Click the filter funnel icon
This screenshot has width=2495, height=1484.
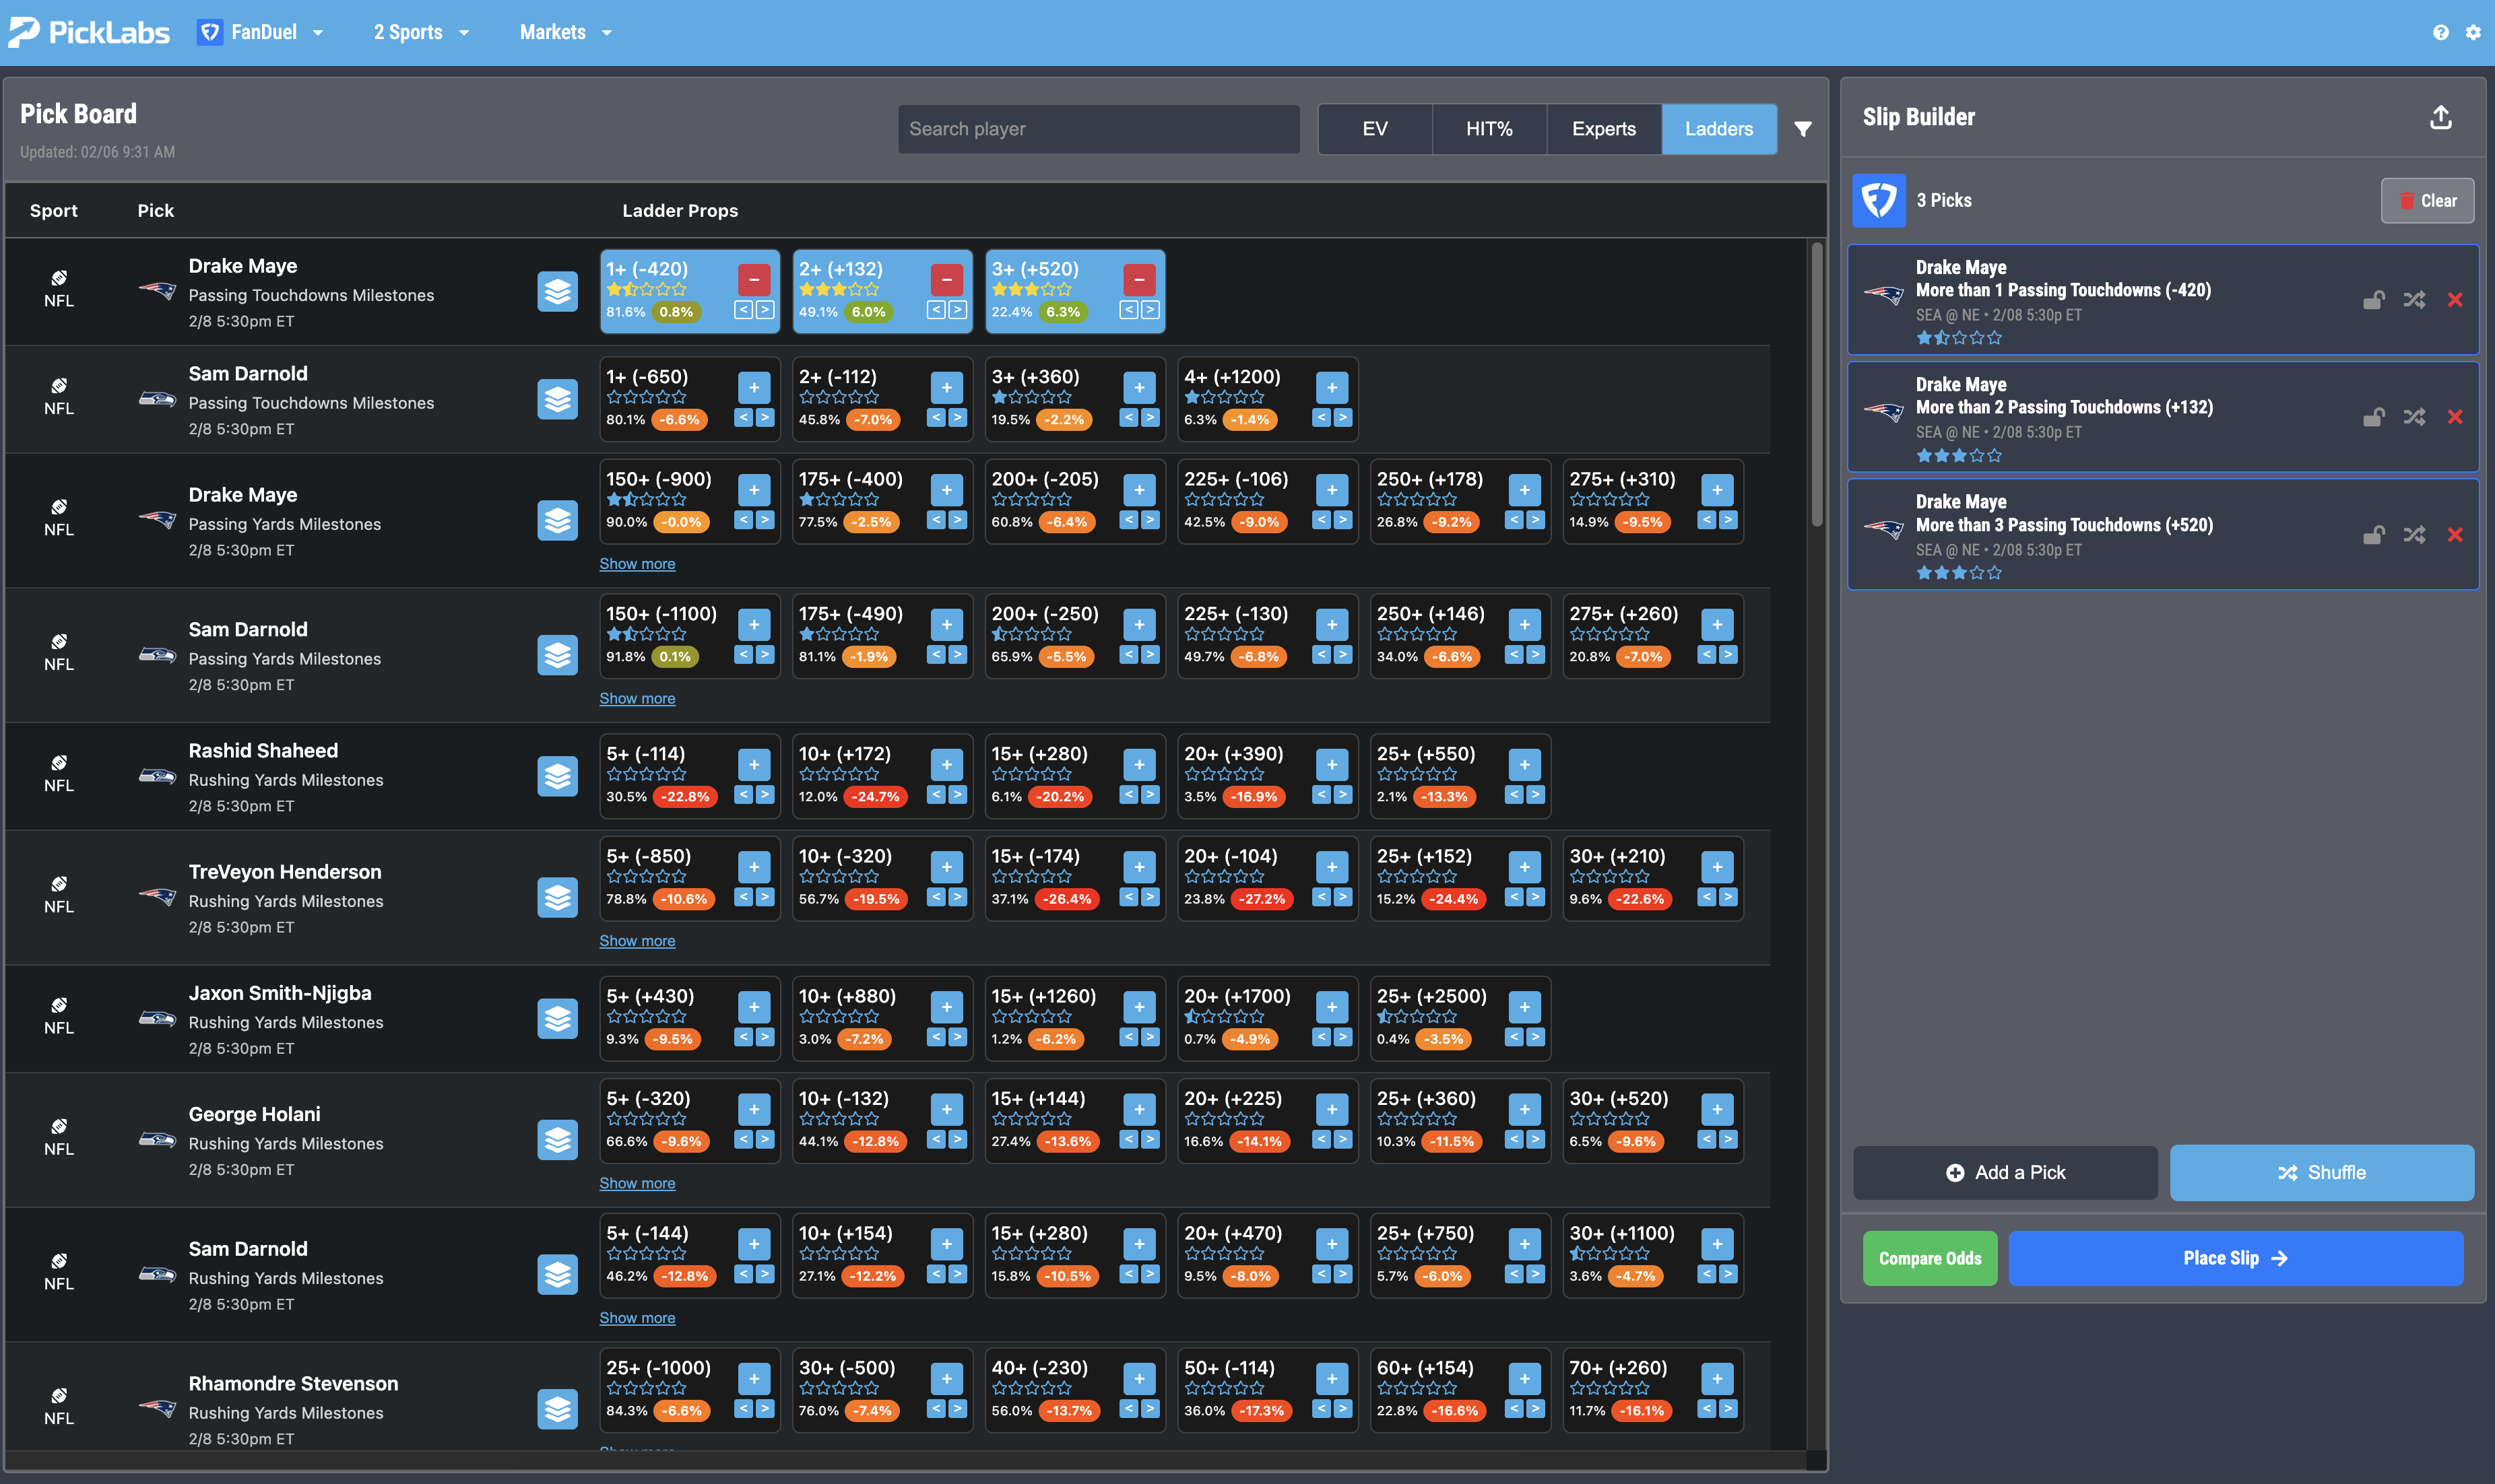tap(1803, 129)
